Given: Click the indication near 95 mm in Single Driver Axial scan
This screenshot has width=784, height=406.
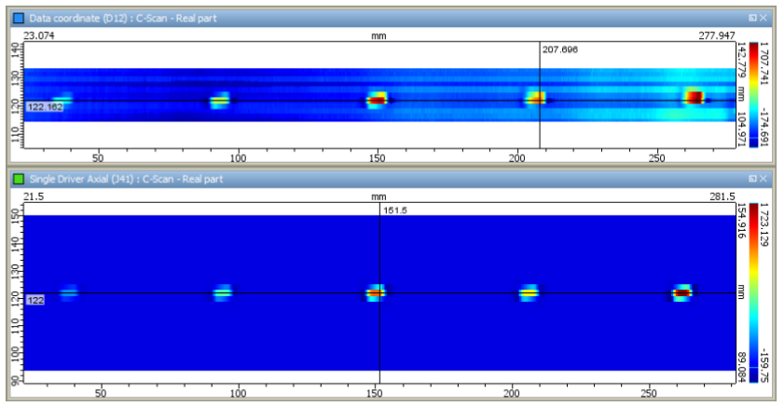Looking at the screenshot, I should click(223, 292).
